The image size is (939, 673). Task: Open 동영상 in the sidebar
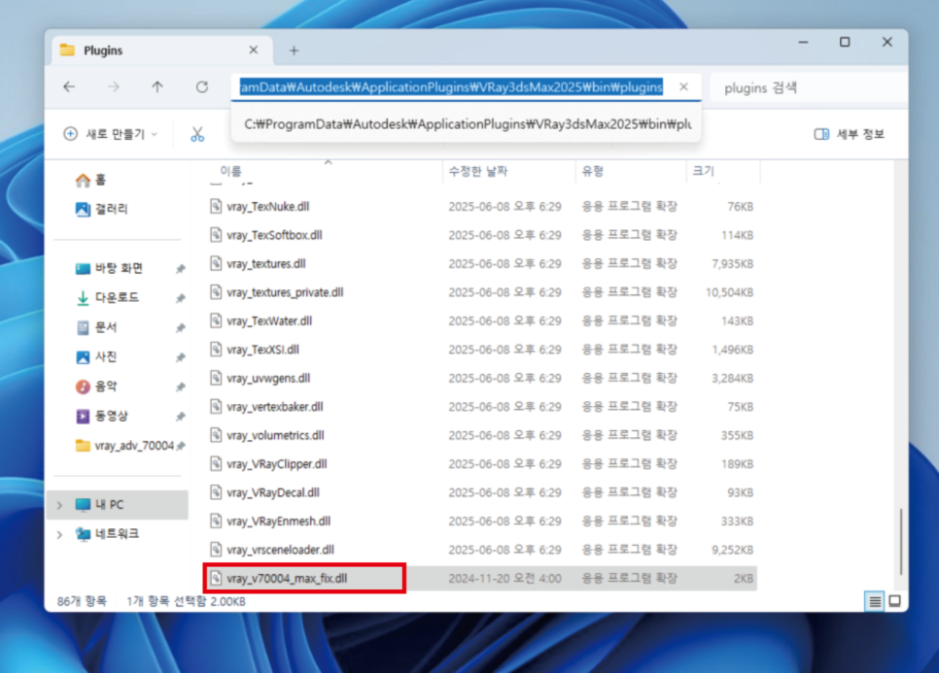click(x=119, y=416)
